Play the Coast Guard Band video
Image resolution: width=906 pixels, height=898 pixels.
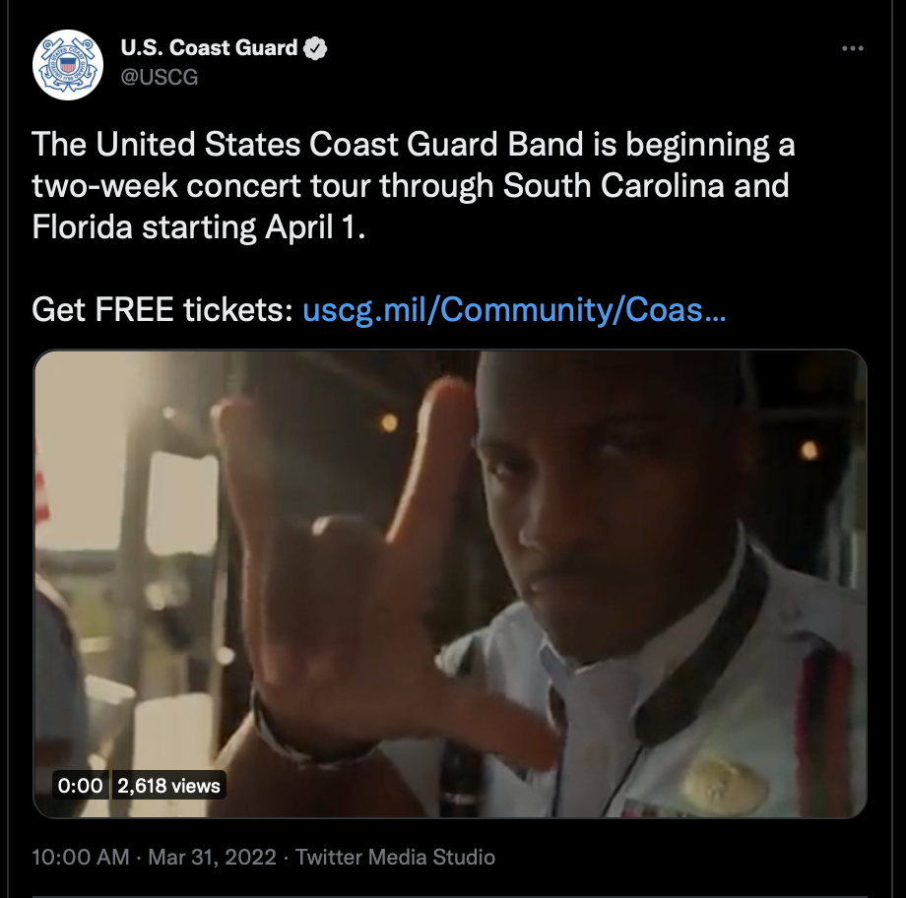point(450,584)
